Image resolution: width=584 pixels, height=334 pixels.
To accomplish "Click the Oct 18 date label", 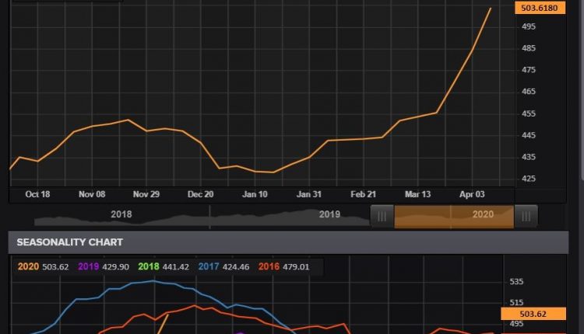I will coord(37,194).
